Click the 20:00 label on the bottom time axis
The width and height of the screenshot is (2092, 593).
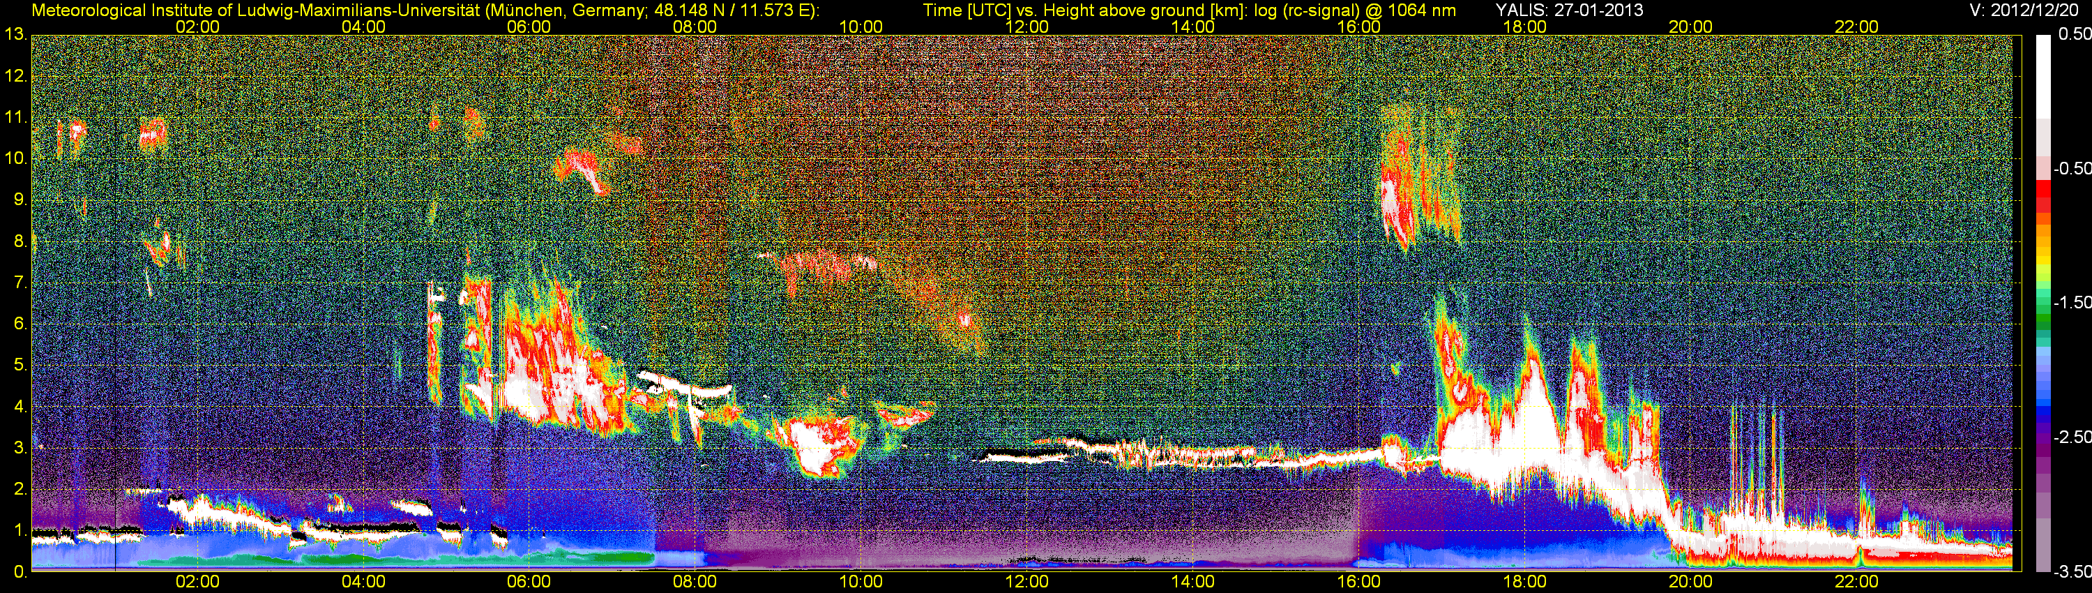[1691, 583]
